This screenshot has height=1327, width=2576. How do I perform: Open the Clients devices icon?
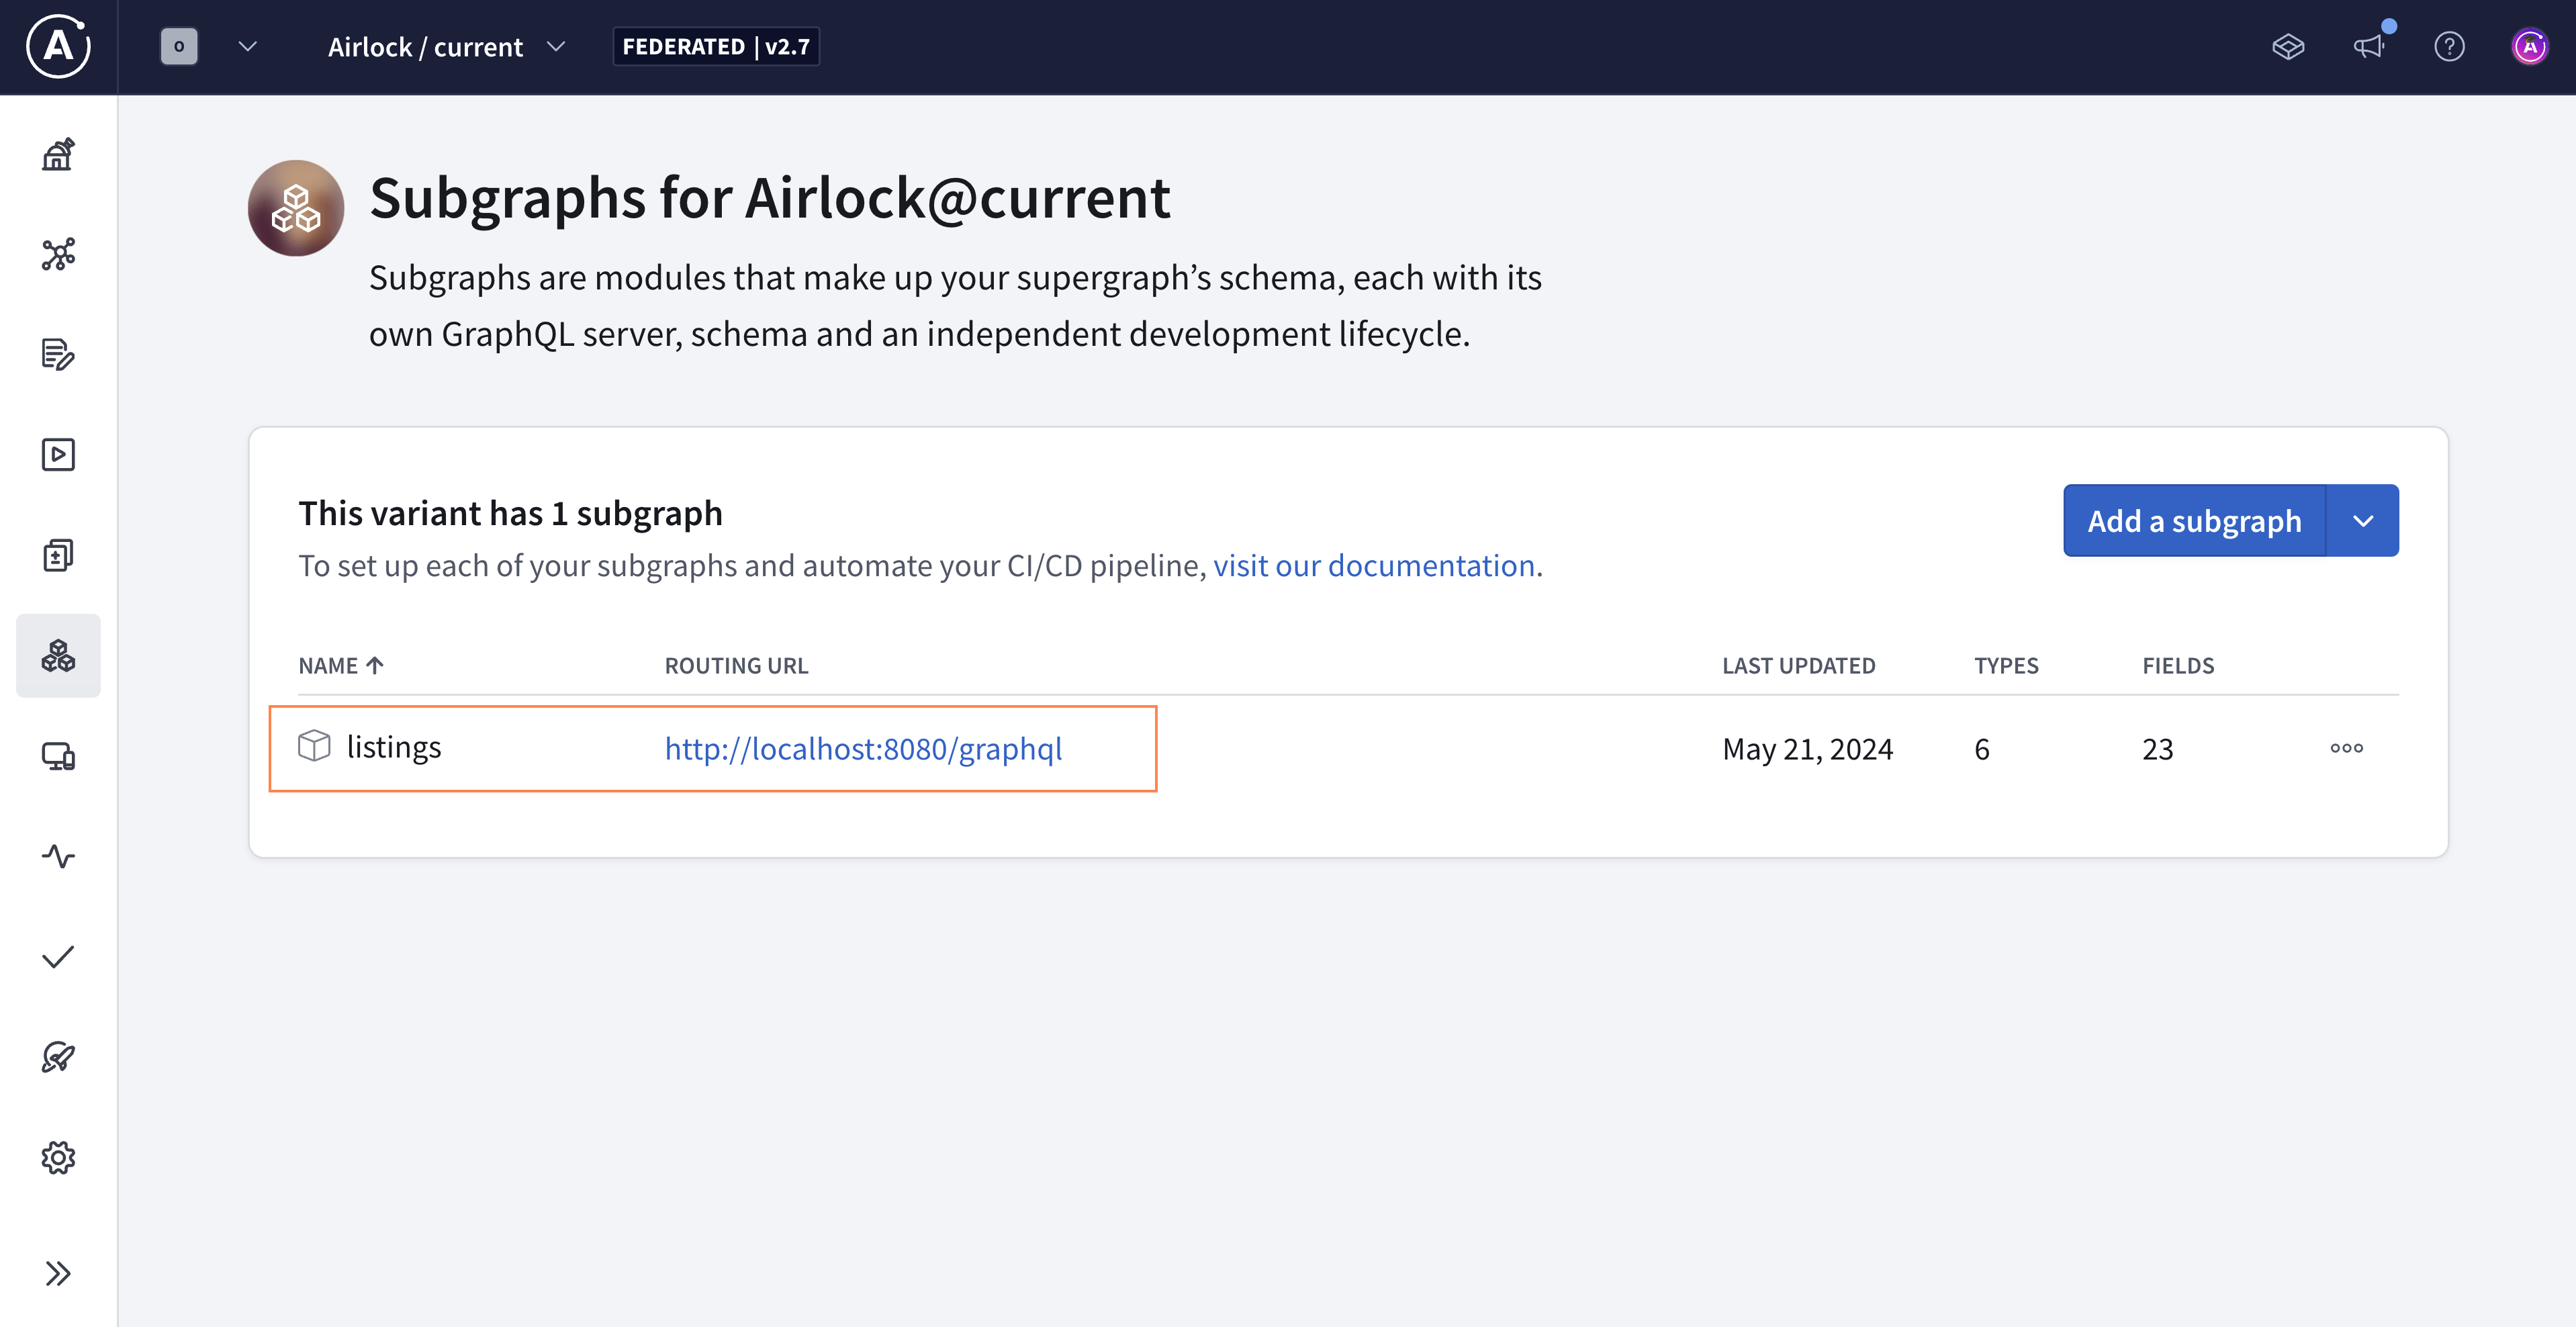point(58,758)
